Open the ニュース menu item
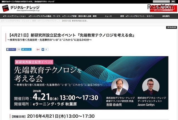Viewport: 178px width, 120px height. [108, 16]
